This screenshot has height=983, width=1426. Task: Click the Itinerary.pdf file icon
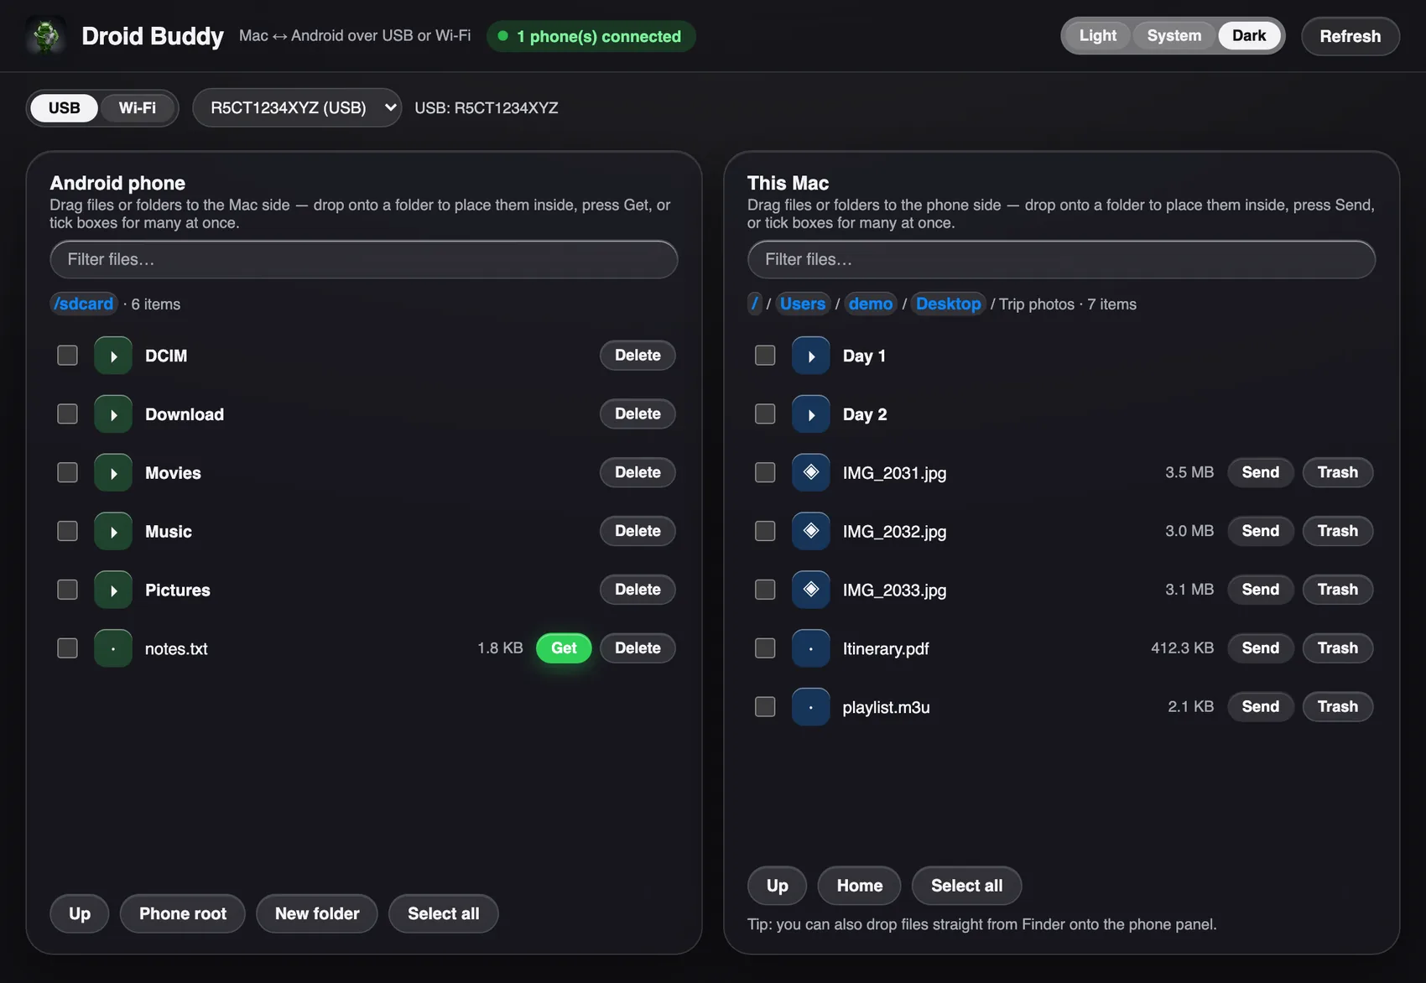811,648
